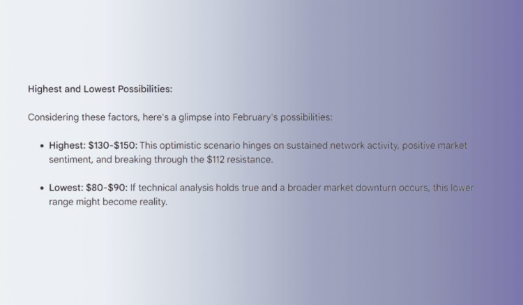Image resolution: width=523 pixels, height=305 pixels.
Task: Select the bullet dot before 'Highest'
Action: pyautogui.click(x=42, y=146)
